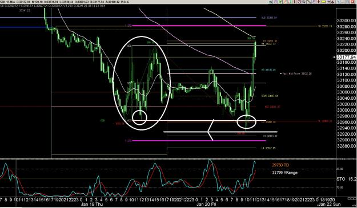This screenshot has width=357, height=208.
Task: Click the 33100.00 price axis label
Action: pyautogui.click(x=346, y=80)
